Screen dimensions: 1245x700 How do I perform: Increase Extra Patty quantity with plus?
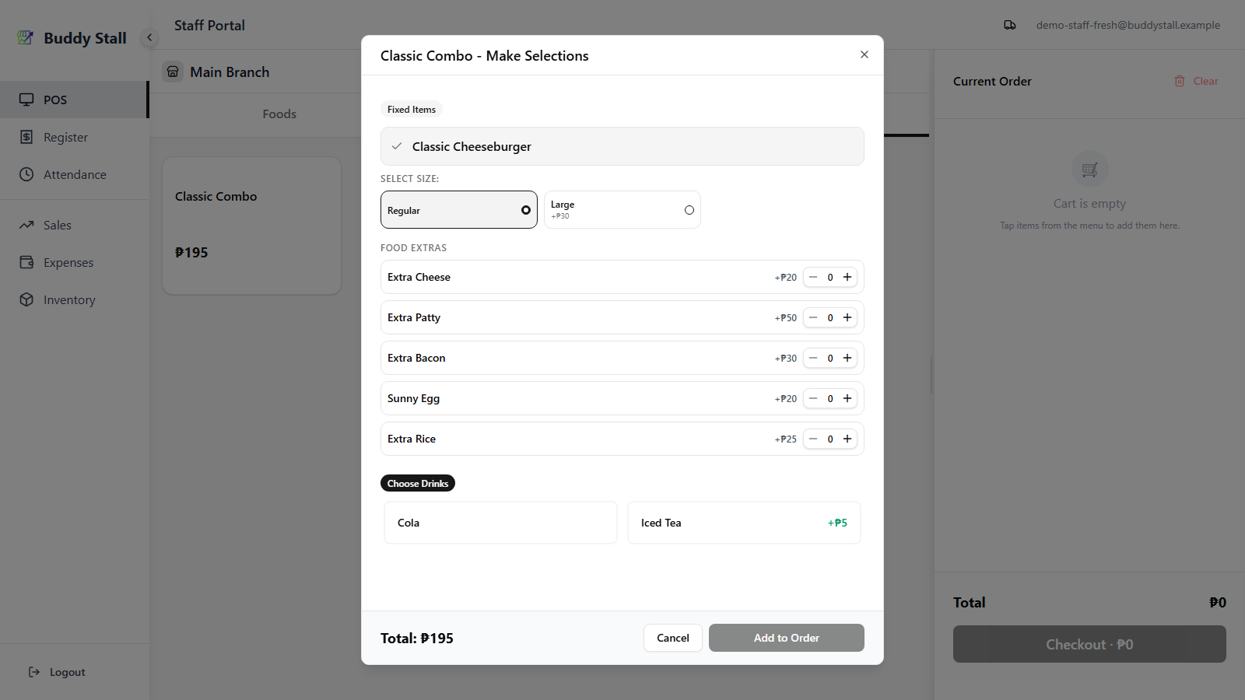pyautogui.click(x=847, y=317)
